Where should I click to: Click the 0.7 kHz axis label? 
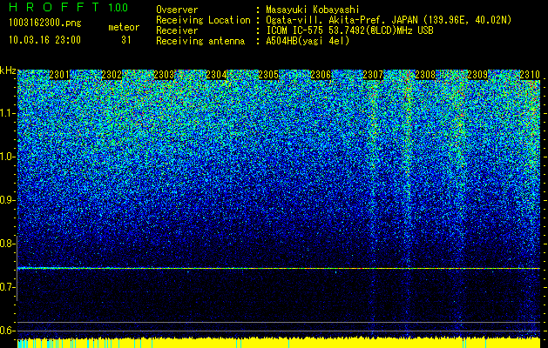pyautogui.click(x=7, y=287)
